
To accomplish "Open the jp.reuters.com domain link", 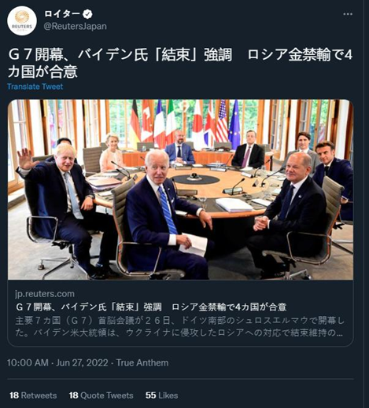I will (45, 294).
